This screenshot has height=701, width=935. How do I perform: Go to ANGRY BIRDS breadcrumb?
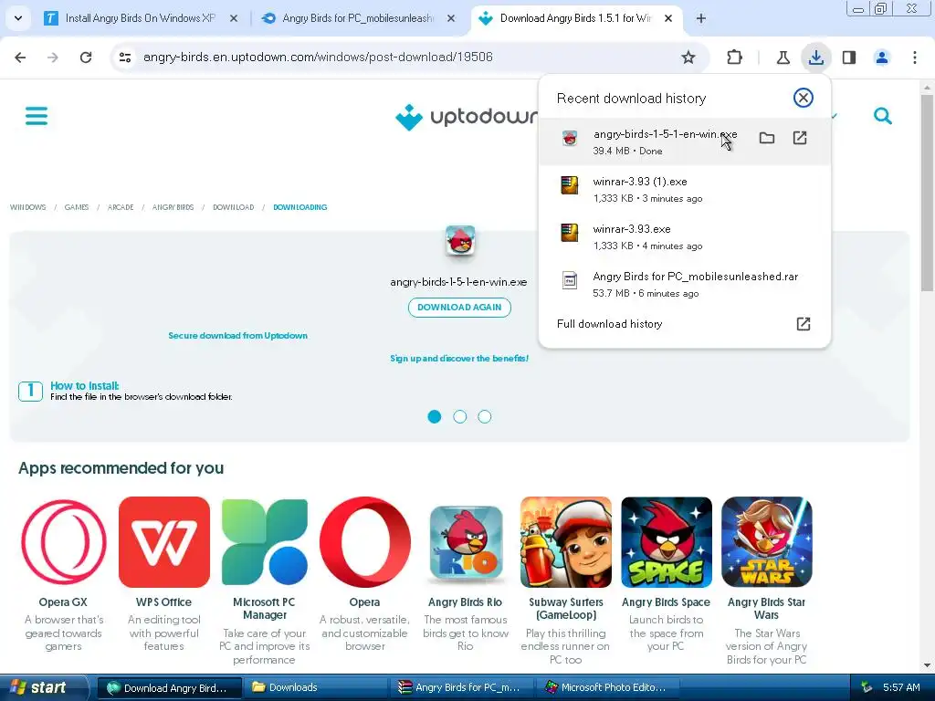coord(173,207)
